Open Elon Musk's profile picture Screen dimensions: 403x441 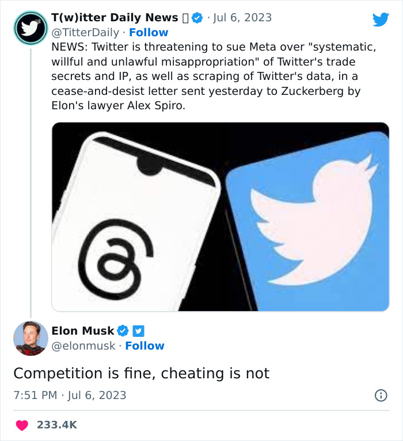31,338
